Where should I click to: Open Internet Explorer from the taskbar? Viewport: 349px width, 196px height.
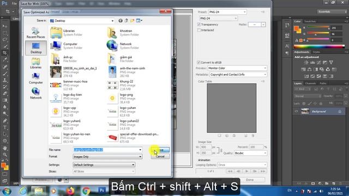23,191
